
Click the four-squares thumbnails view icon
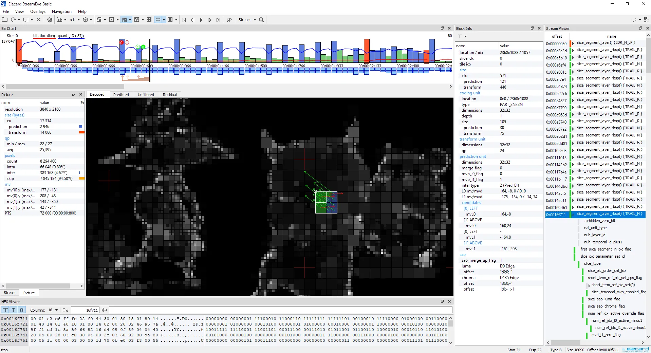tap(149, 20)
